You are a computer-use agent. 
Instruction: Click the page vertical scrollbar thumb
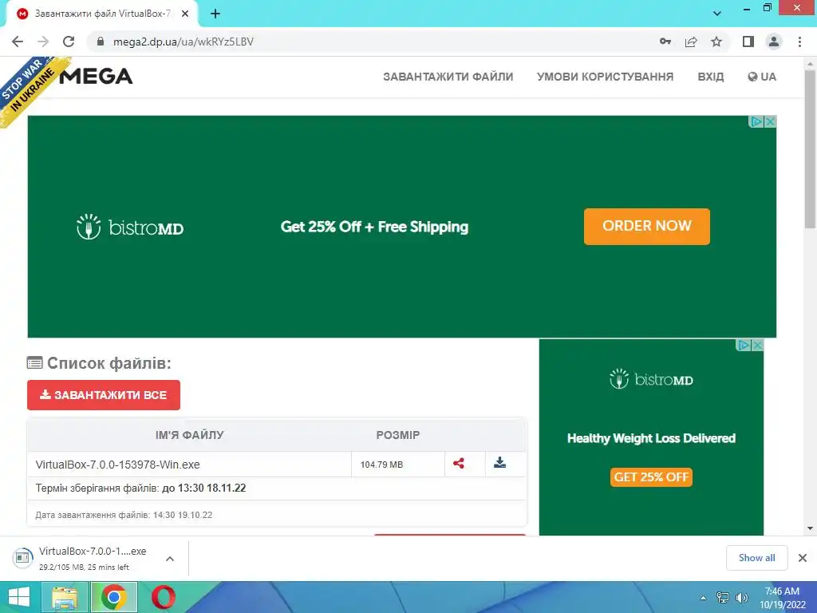point(810,148)
